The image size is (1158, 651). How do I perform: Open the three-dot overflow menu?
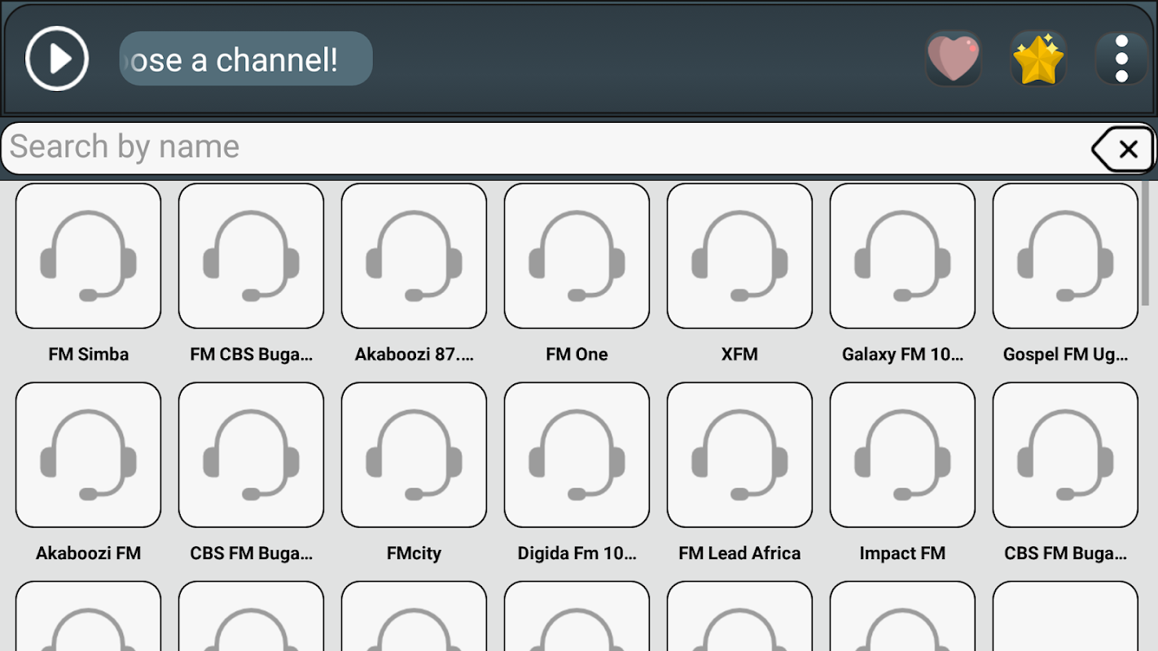1121,59
